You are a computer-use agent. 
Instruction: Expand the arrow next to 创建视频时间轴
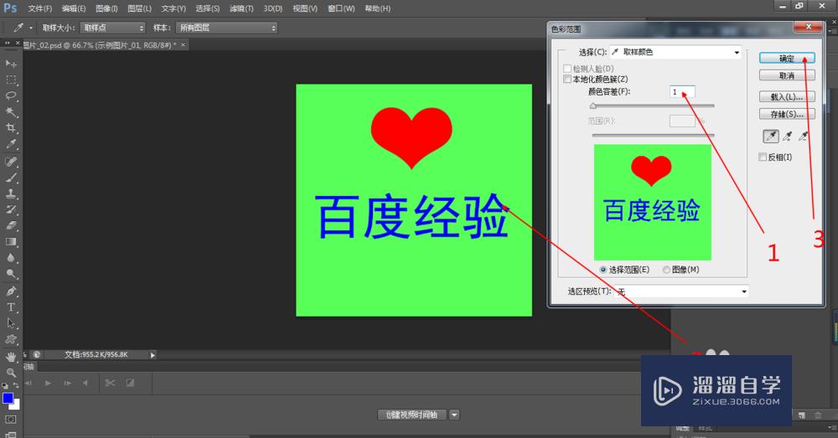pos(453,415)
